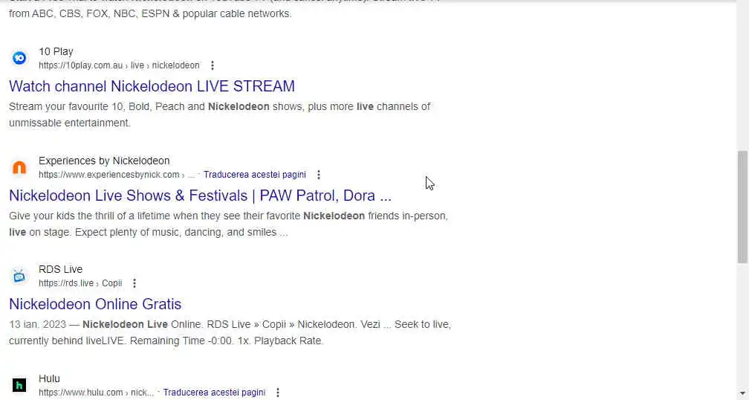
Task: Click the https://www.experiencesbynick.com URL text
Action: pos(117,175)
